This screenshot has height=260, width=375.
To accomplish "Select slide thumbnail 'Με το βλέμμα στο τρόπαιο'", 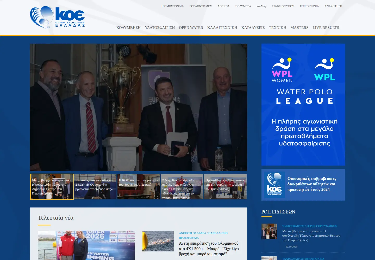I will 52,187.
